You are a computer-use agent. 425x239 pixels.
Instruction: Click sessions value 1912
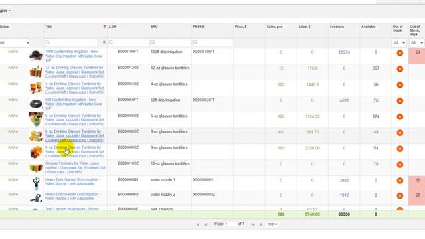[344, 195]
